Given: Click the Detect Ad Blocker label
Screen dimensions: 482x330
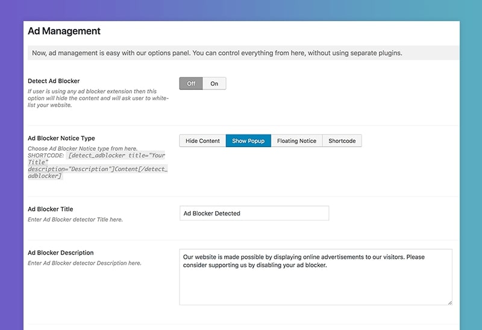Looking at the screenshot, I should [54, 81].
